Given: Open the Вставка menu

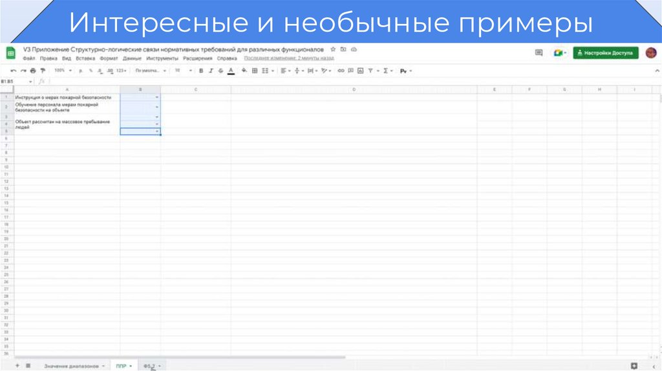Looking at the screenshot, I should coord(85,59).
